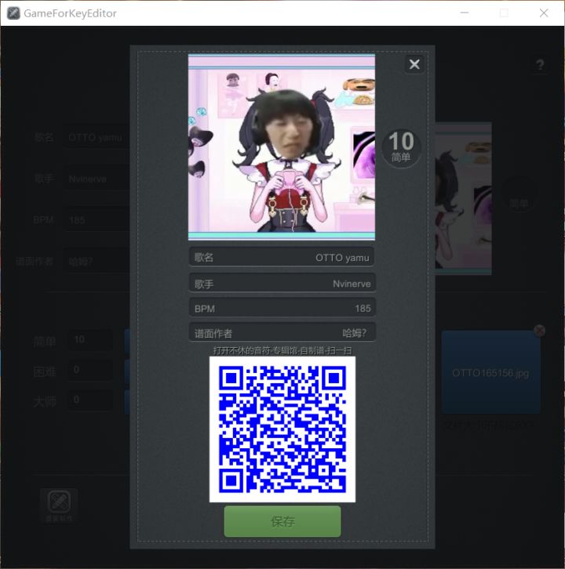Click the difficulty 10 简单 badge

point(401,147)
